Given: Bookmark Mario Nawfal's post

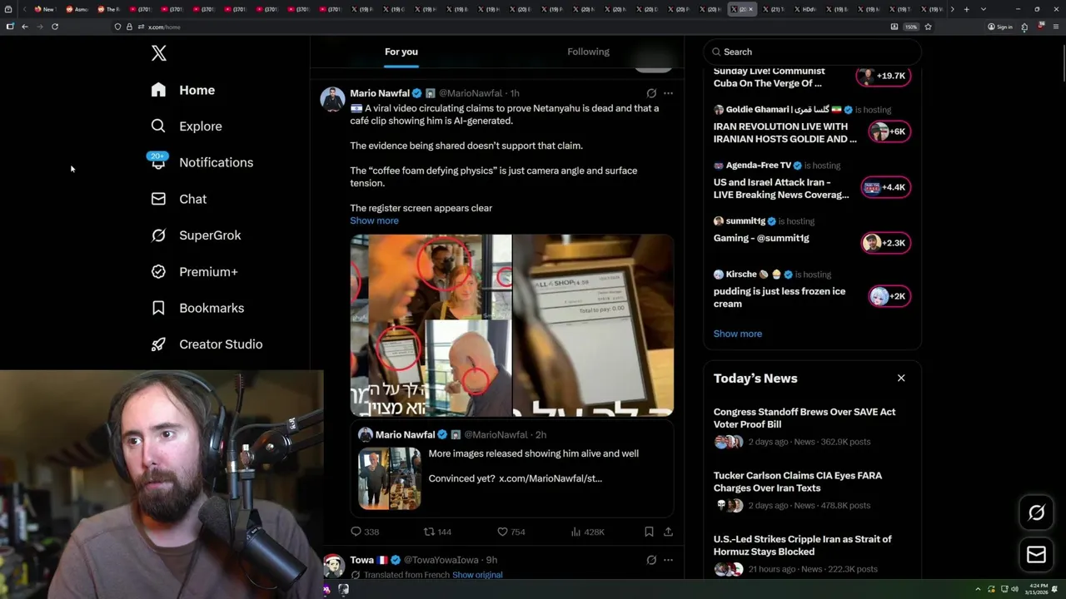Looking at the screenshot, I should click(x=649, y=532).
